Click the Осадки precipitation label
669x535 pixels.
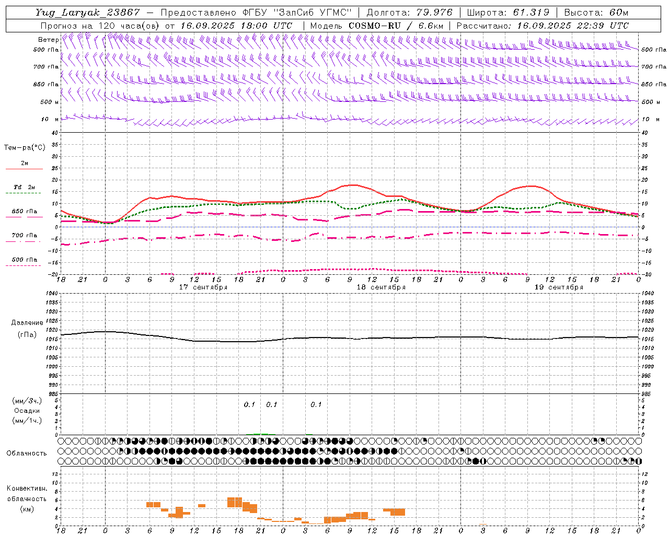[x=27, y=411]
